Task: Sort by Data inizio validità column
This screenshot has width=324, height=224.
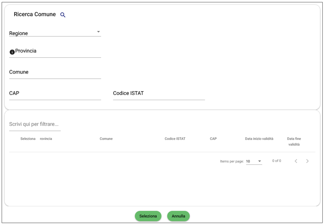Action: coord(259,139)
